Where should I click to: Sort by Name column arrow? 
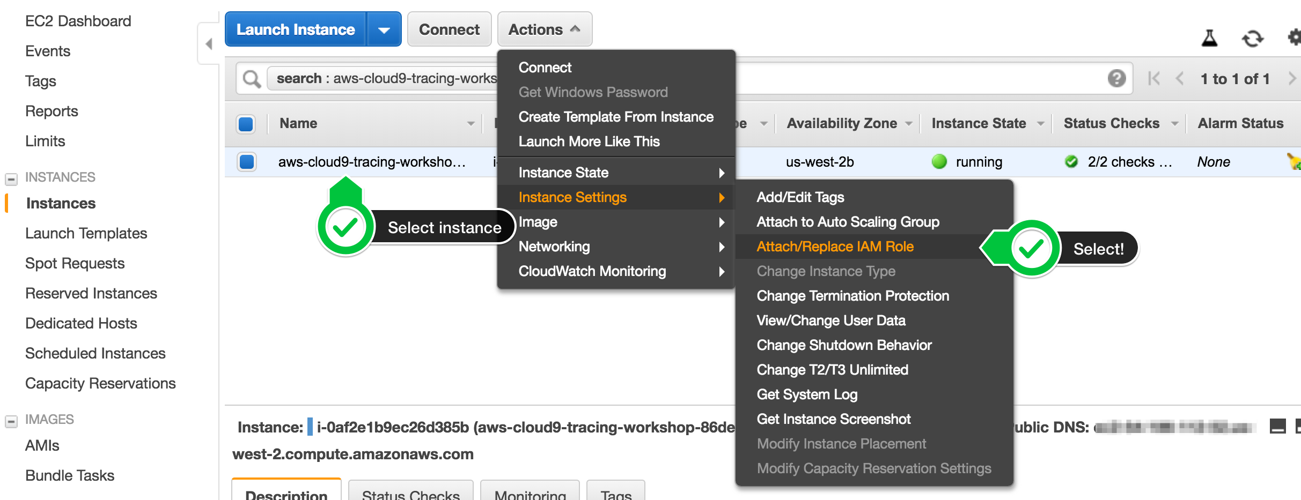pos(471,124)
